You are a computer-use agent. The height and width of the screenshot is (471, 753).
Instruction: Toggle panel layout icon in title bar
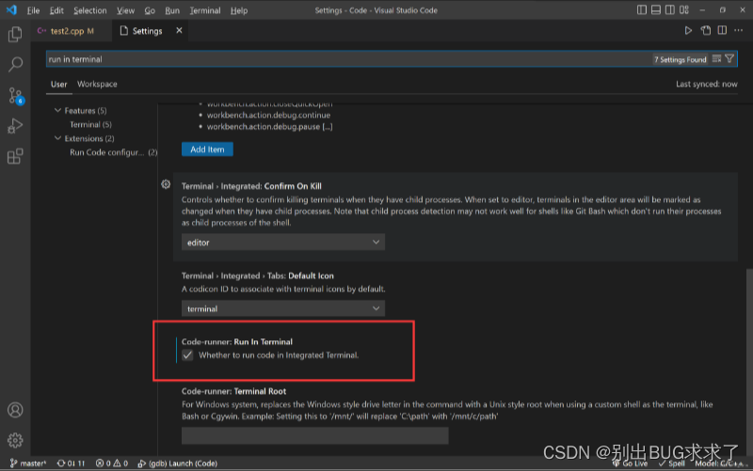655,9
